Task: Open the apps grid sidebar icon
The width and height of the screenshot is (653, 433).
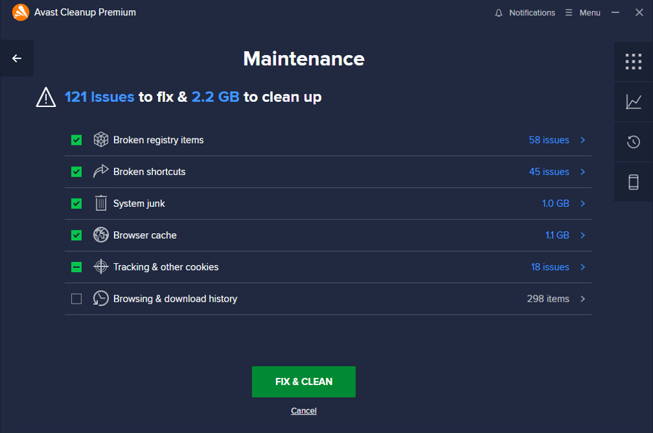Action: click(x=633, y=61)
